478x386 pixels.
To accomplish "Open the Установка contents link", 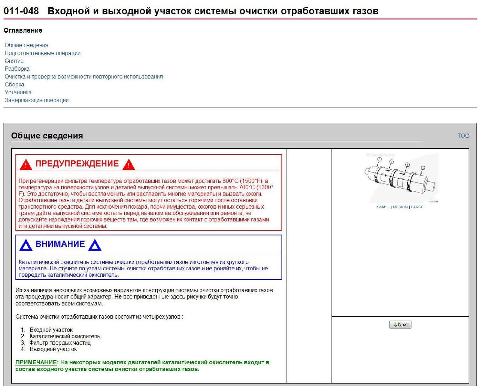I will pos(18,92).
